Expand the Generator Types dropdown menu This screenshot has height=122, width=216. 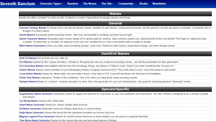coord(51,4)
